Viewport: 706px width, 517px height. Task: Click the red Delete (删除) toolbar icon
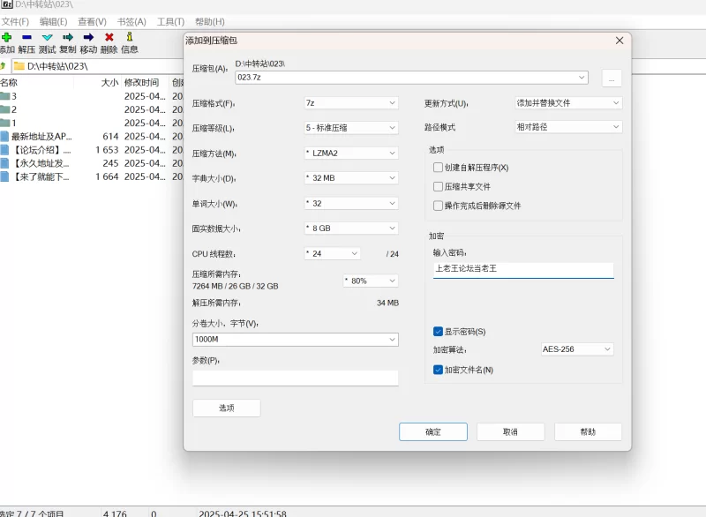pos(109,37)
